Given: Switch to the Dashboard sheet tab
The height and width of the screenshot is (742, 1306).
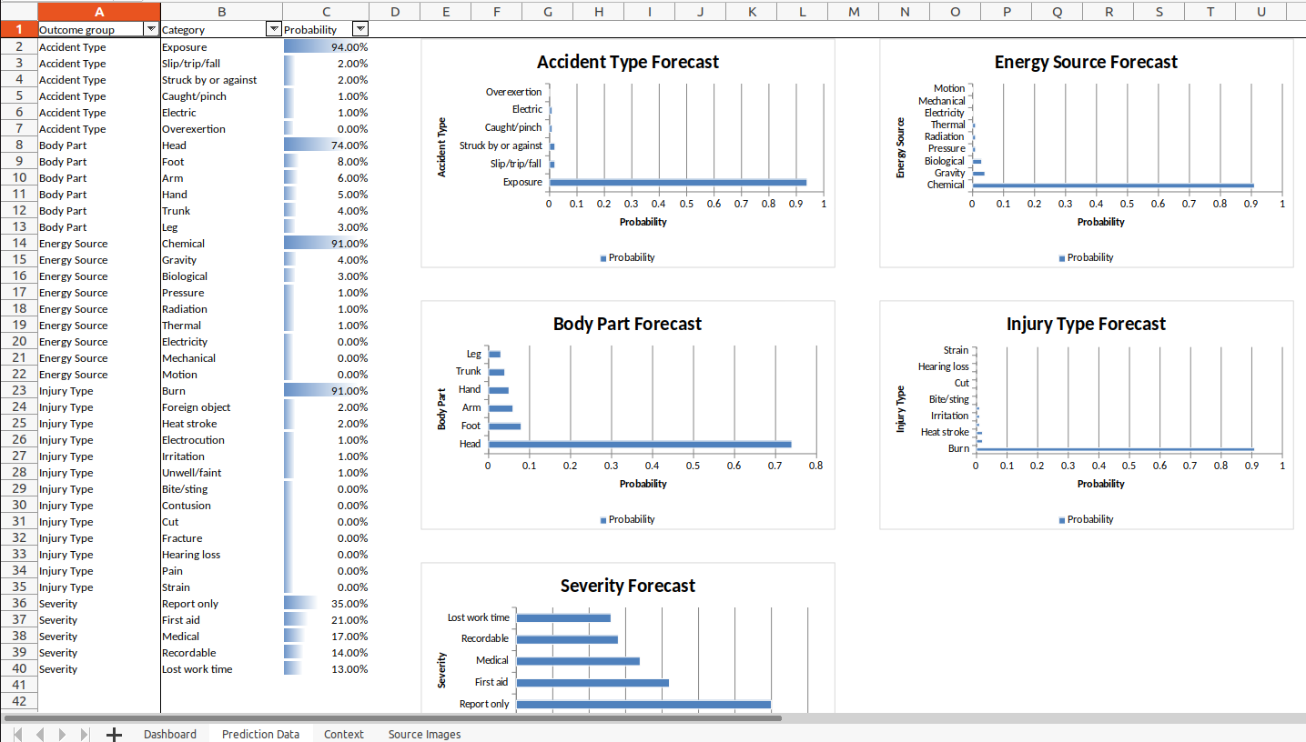Looking at the screenshot, I should tap(169, 734).
